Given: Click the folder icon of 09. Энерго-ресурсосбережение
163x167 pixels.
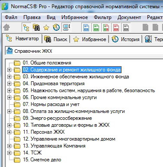Looking at the screenshot, I should point(17,118).
